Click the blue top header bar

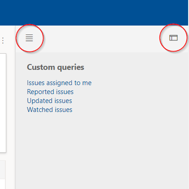pos(94,13)
